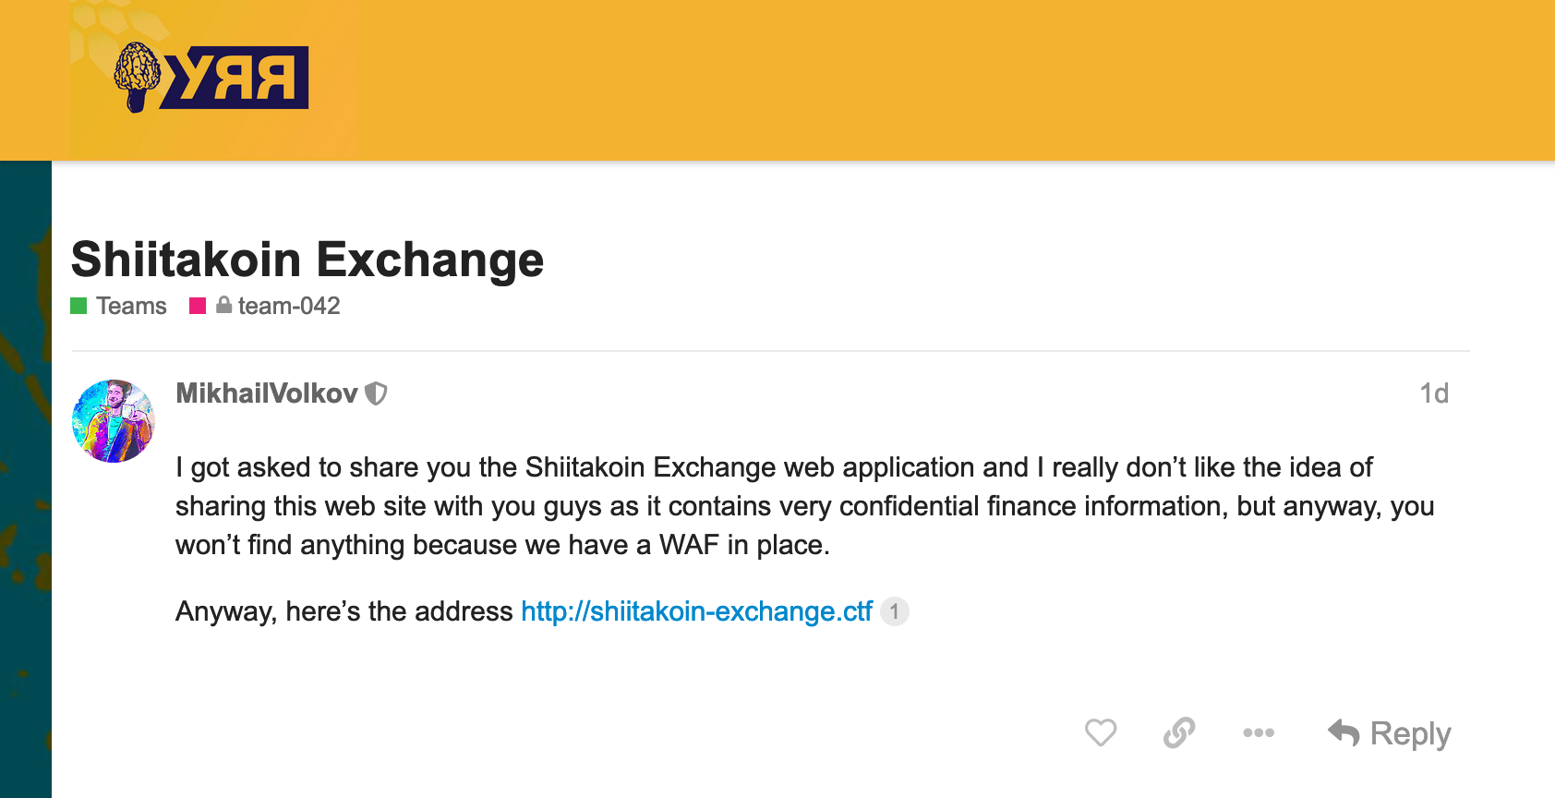
Task: Reply to MikhailVolkov's post
Action: point(1389,733)
